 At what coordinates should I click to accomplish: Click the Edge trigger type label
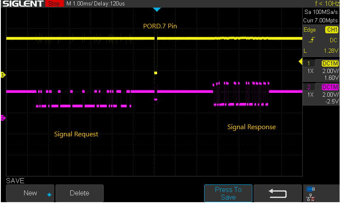point(310,30)
